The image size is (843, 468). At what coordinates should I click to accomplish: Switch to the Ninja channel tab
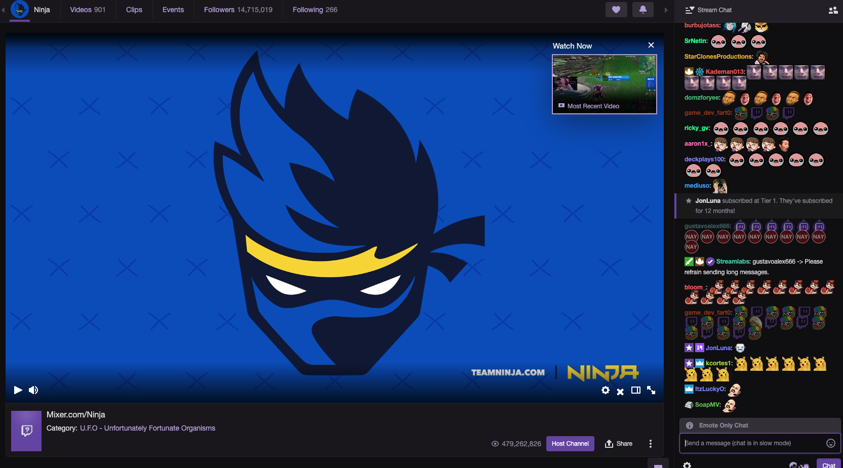(42, 10)
